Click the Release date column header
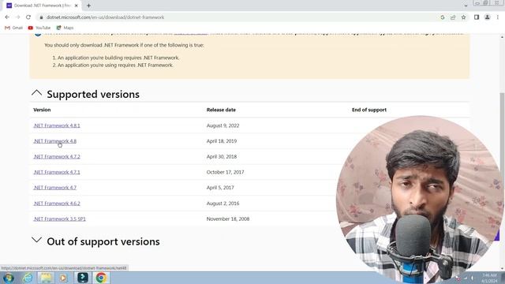The width and height of the screenshot is (505, 284). point(221,110)
